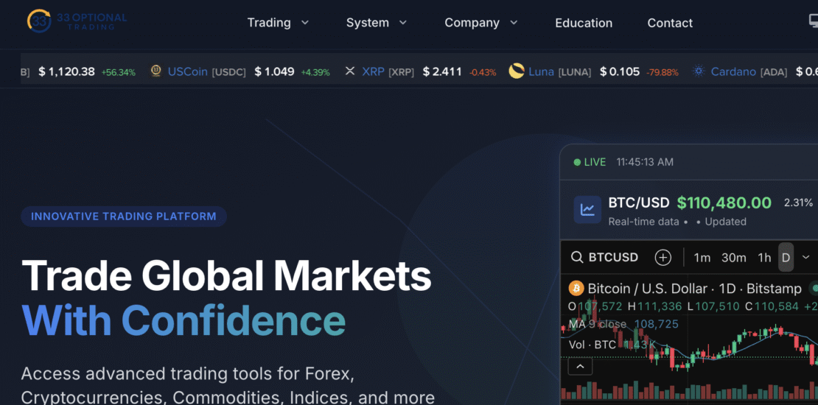Click the Vol · BTC indicator label
The image size is (818, 405).
(592, 344)
